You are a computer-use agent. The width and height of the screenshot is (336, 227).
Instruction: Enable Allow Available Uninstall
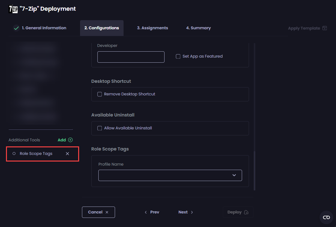click(x=100, y=128)
